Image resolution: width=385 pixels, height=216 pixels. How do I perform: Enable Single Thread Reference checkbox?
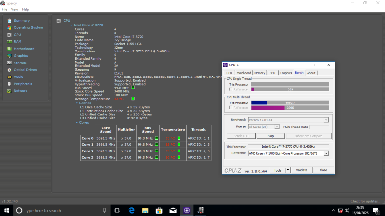231,89
